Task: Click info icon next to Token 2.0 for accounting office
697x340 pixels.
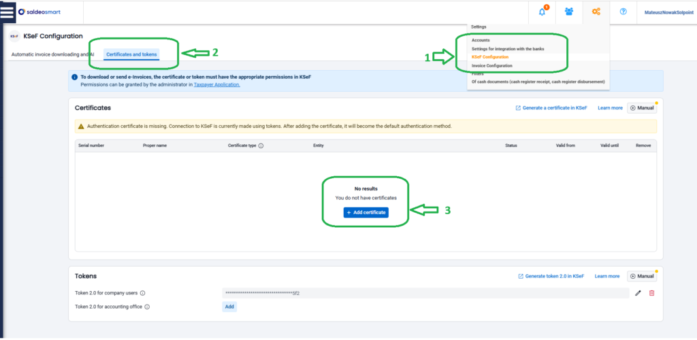Action: point(147,307)
